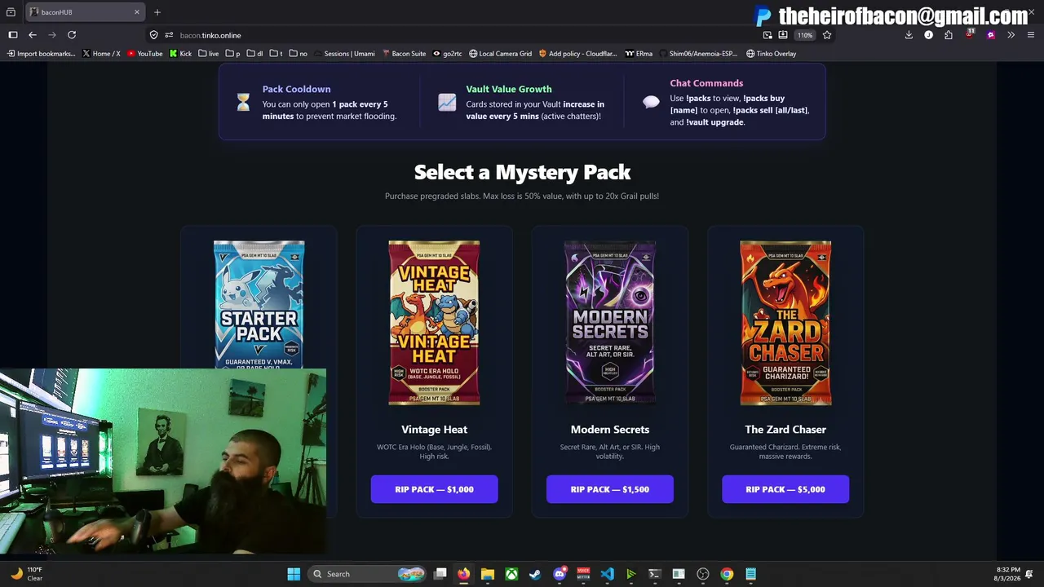Open the Local Camera Grid bookmark
The width and height of the screenshot is (1044, 587).
point(500,54)
